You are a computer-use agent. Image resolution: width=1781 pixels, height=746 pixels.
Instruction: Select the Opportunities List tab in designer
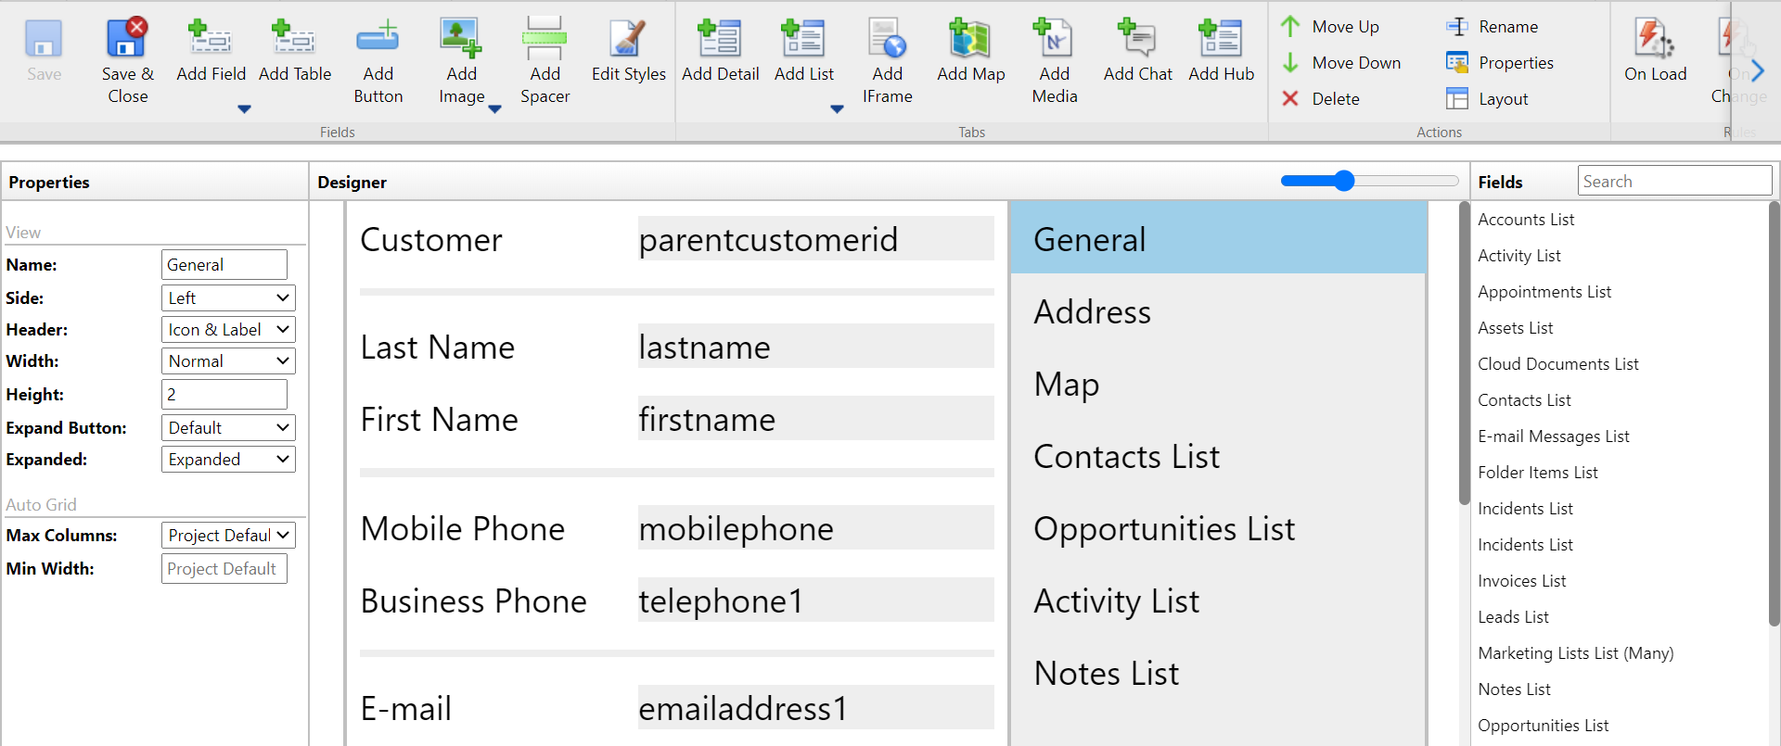(1164, 529)
